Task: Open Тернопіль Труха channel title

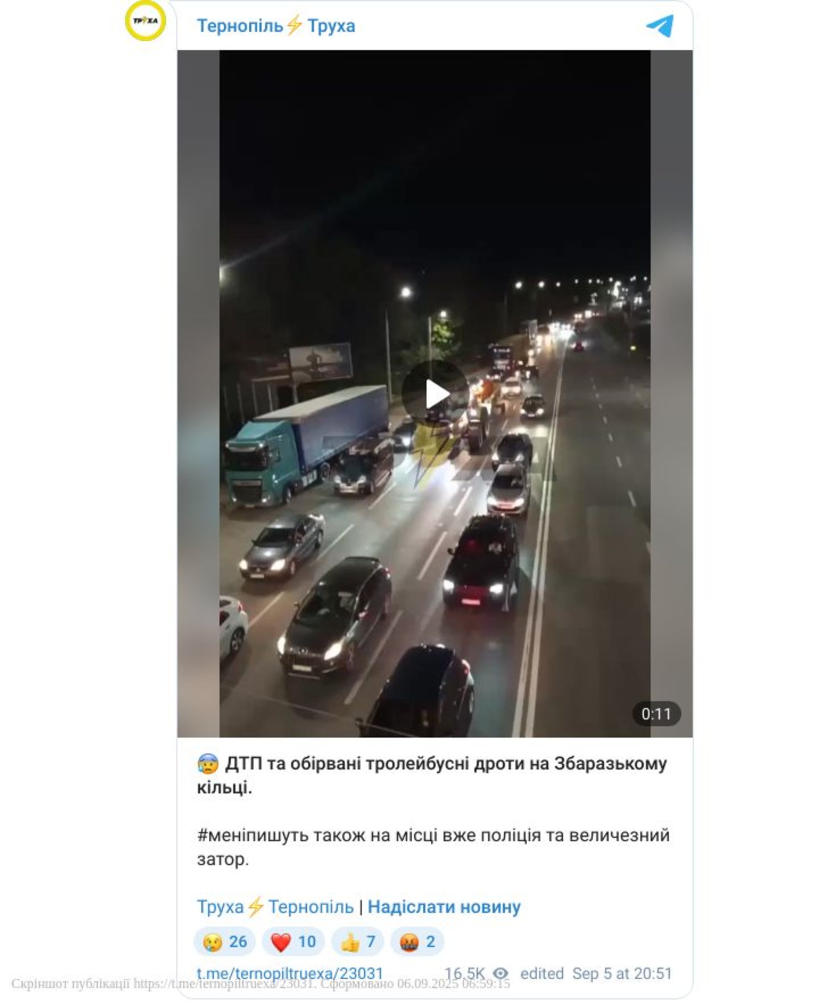Action: [276, 26]
